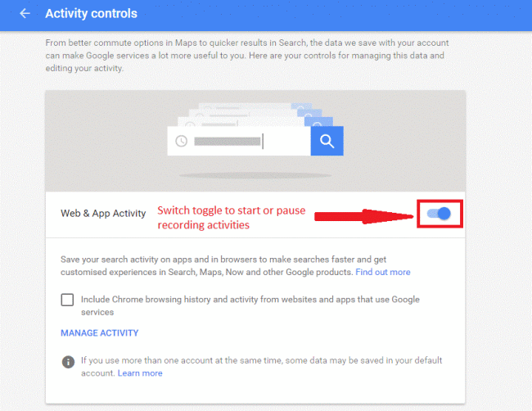The image size is (532, 411).
Task: Open the Find out more link
Action: point(383,272)
